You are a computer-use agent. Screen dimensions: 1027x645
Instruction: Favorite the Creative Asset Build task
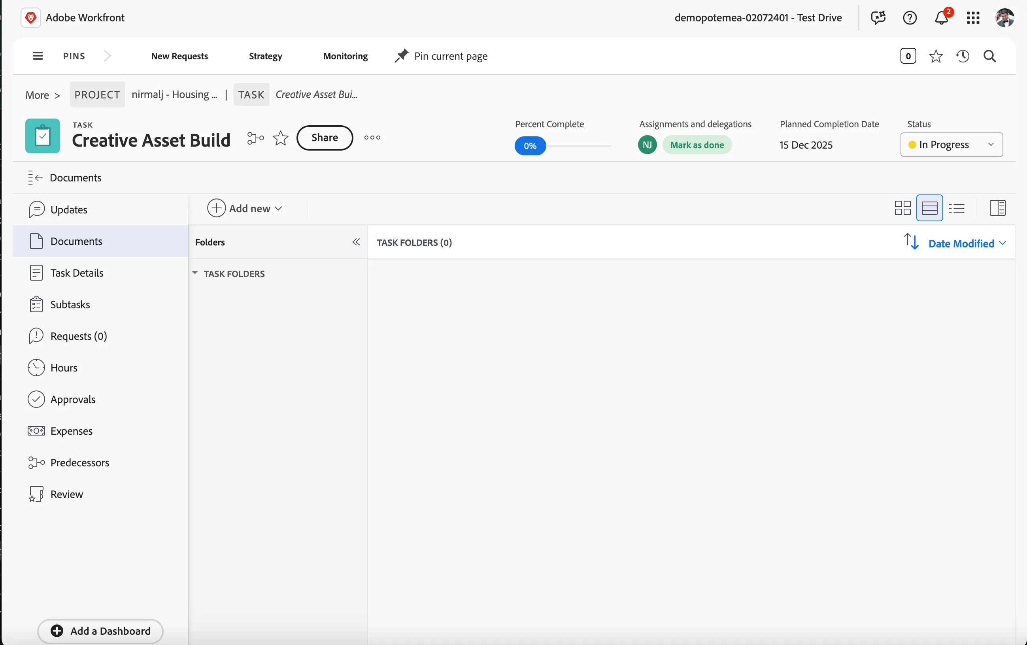tap(281, 138)
